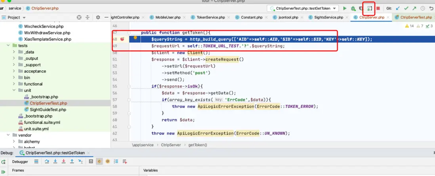Expand the _output folder
Image resolution: width=435 pixels, height=176 pixels.
coord(14,58)
